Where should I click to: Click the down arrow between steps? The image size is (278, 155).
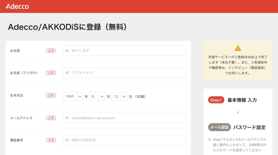(x=238, y=112)
